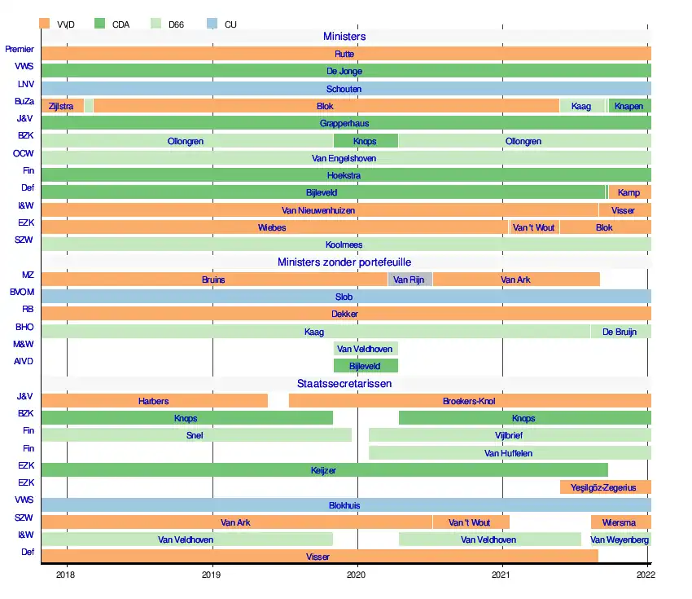Open the Yeşilgöz-Zegerius link
Viewport: 692px width, 599px height.
tap(605, 487)
